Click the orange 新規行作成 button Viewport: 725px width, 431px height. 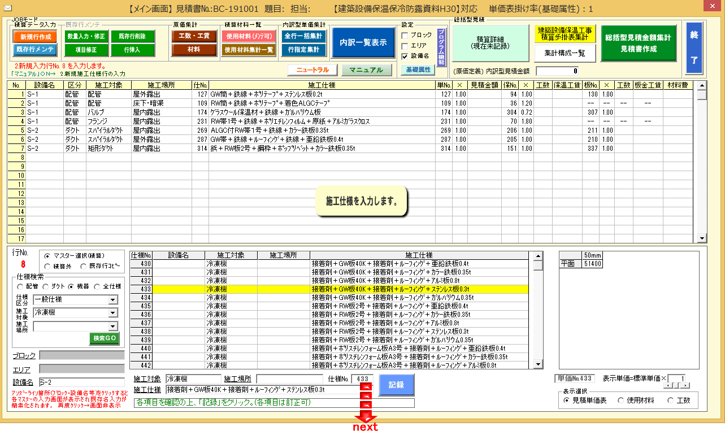tap(31, 37)
